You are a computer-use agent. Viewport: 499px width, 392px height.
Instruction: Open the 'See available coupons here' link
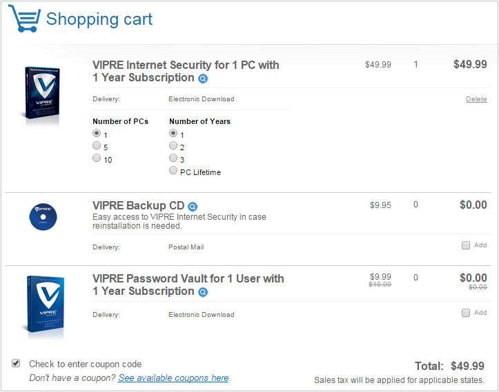[x=173, y=378]
